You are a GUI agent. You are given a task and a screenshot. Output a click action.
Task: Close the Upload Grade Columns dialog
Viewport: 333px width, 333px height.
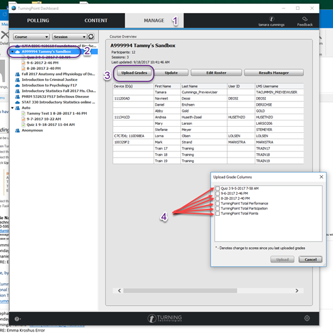pyautogui.click(x=321, y=177)
